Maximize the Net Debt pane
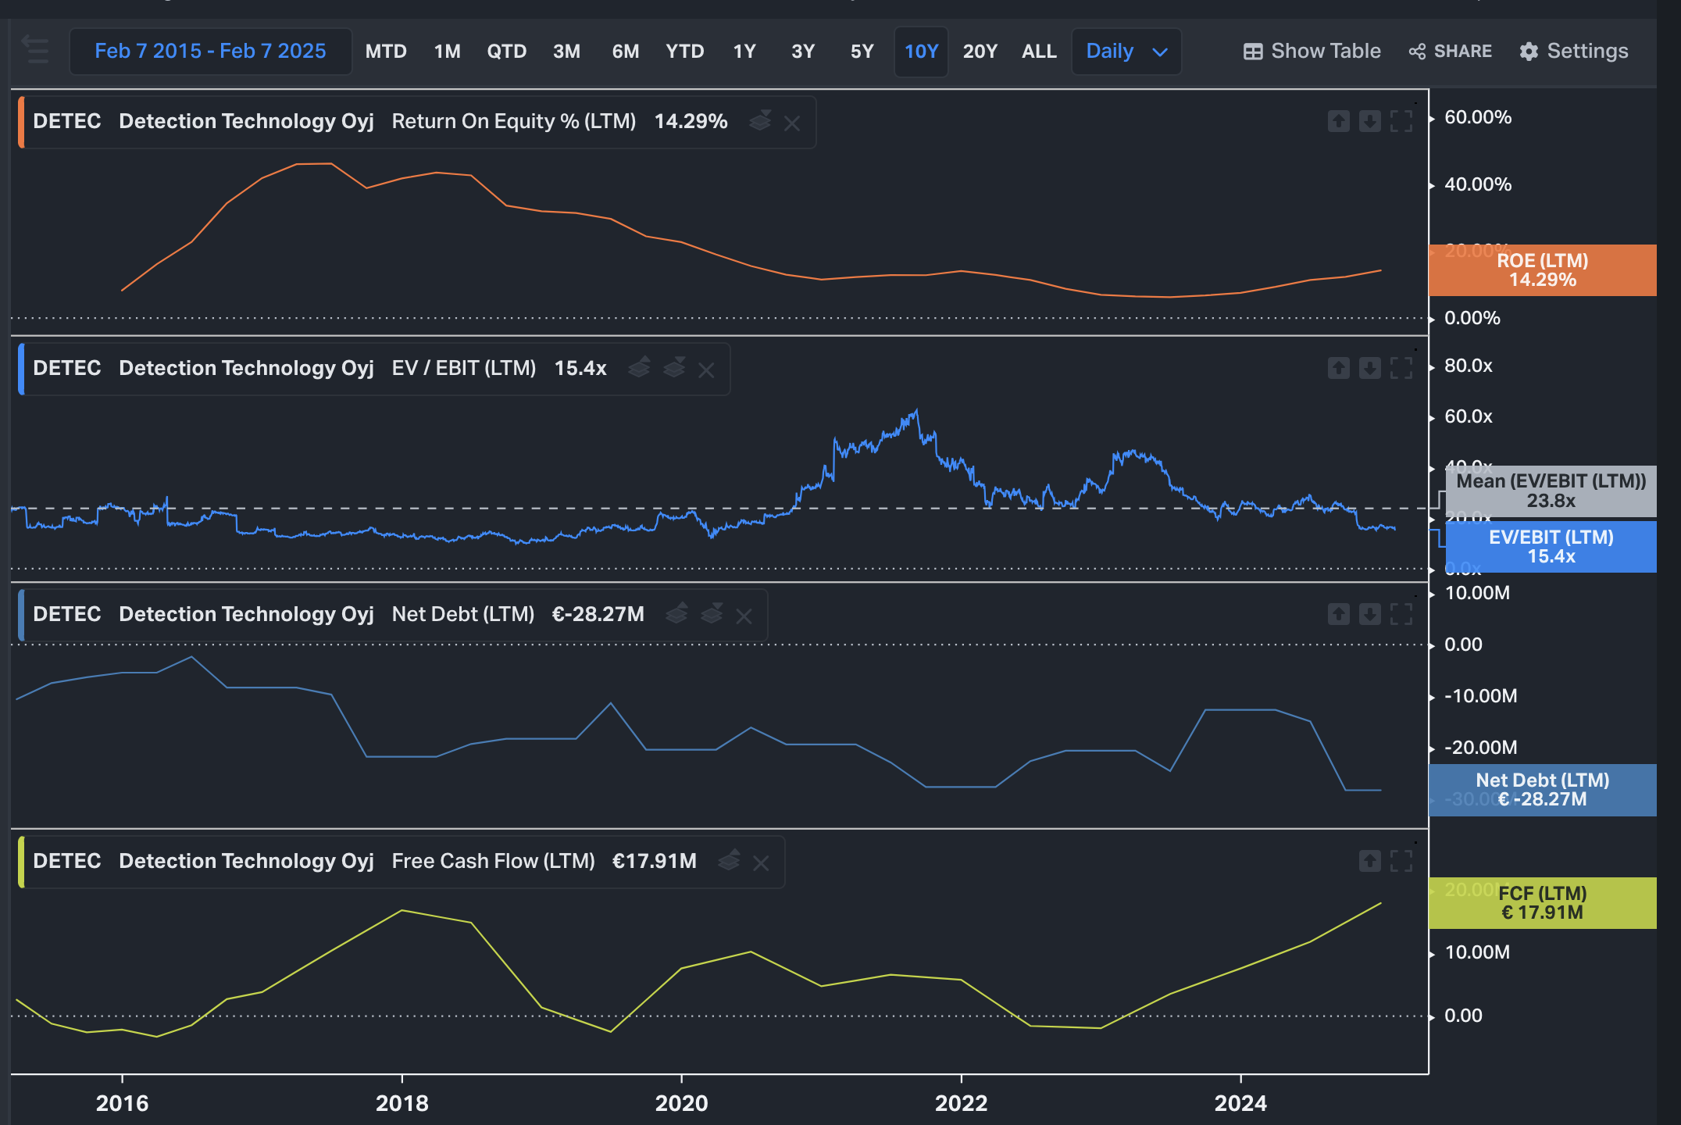 [1401, 614]
